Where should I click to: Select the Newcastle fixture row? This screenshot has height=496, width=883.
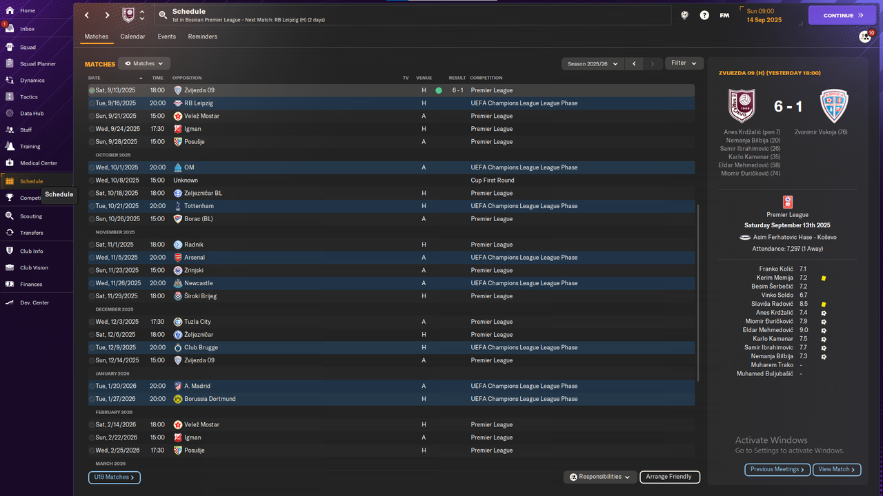click(391, 283)
